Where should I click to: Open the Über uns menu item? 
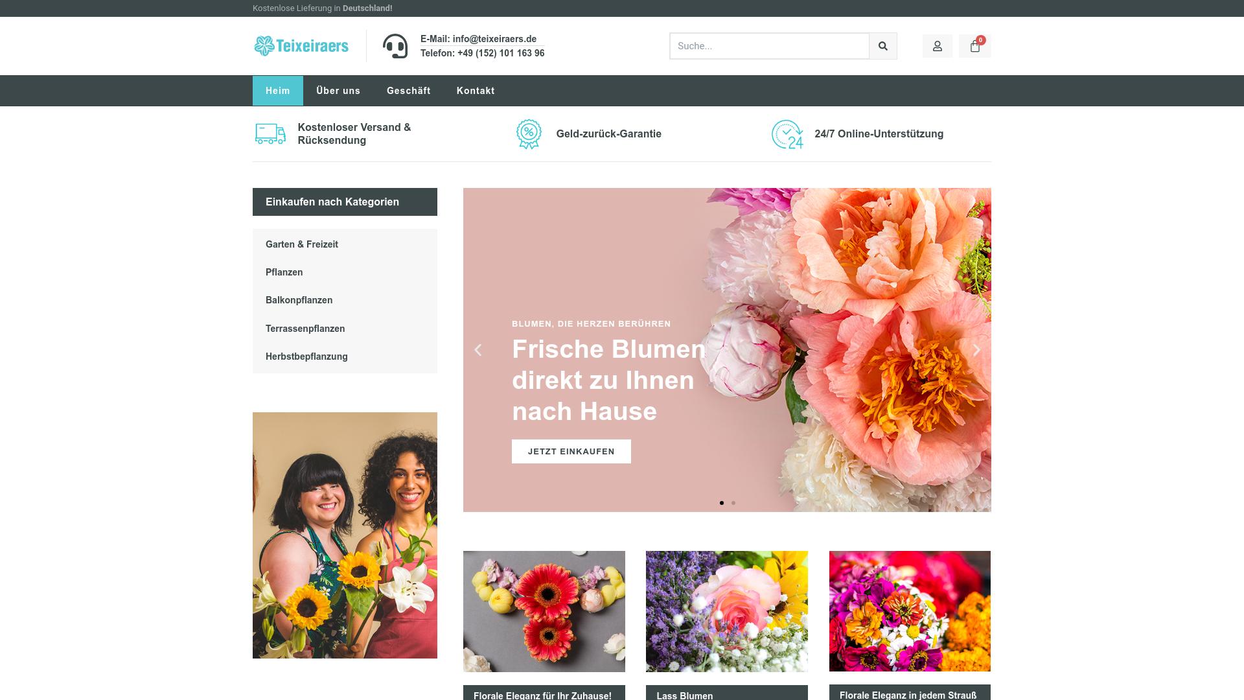click(x=338, y=91)
